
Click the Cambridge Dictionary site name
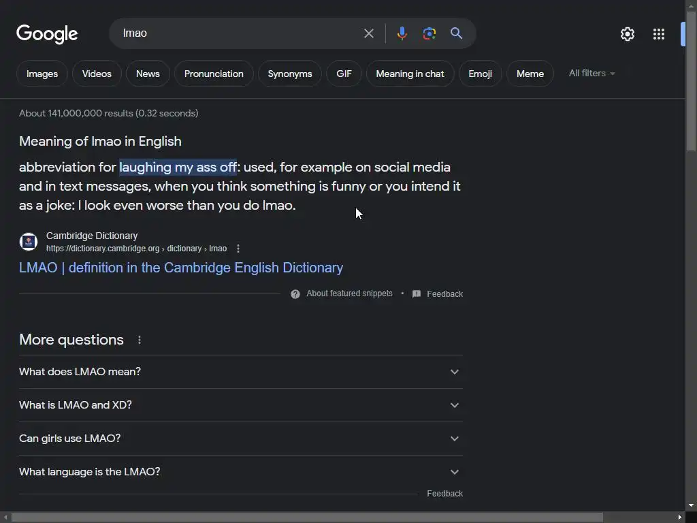click(x=92, y=236)
